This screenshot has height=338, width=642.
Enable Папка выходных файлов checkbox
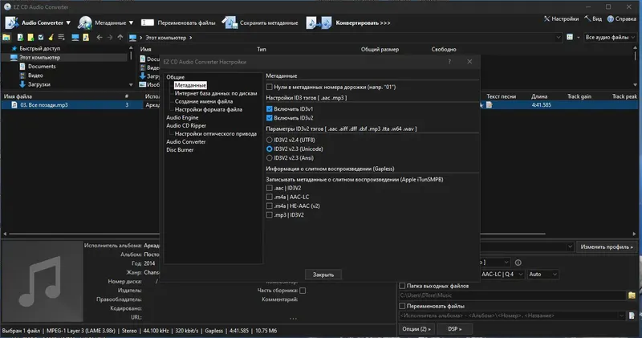[402, 286]
